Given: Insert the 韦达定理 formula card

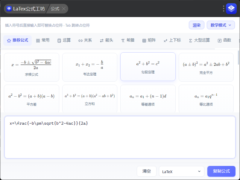Looking at the screenshot, I should (x=90, y=67).
